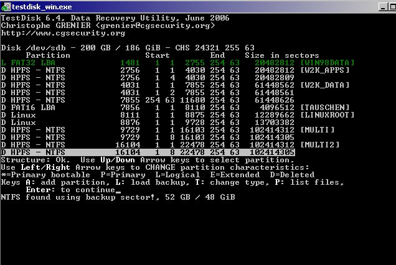Viewport: 396px width, 265px height.
Task: Click the testdisk_win.exe window title text
Action: pos(42,7)
